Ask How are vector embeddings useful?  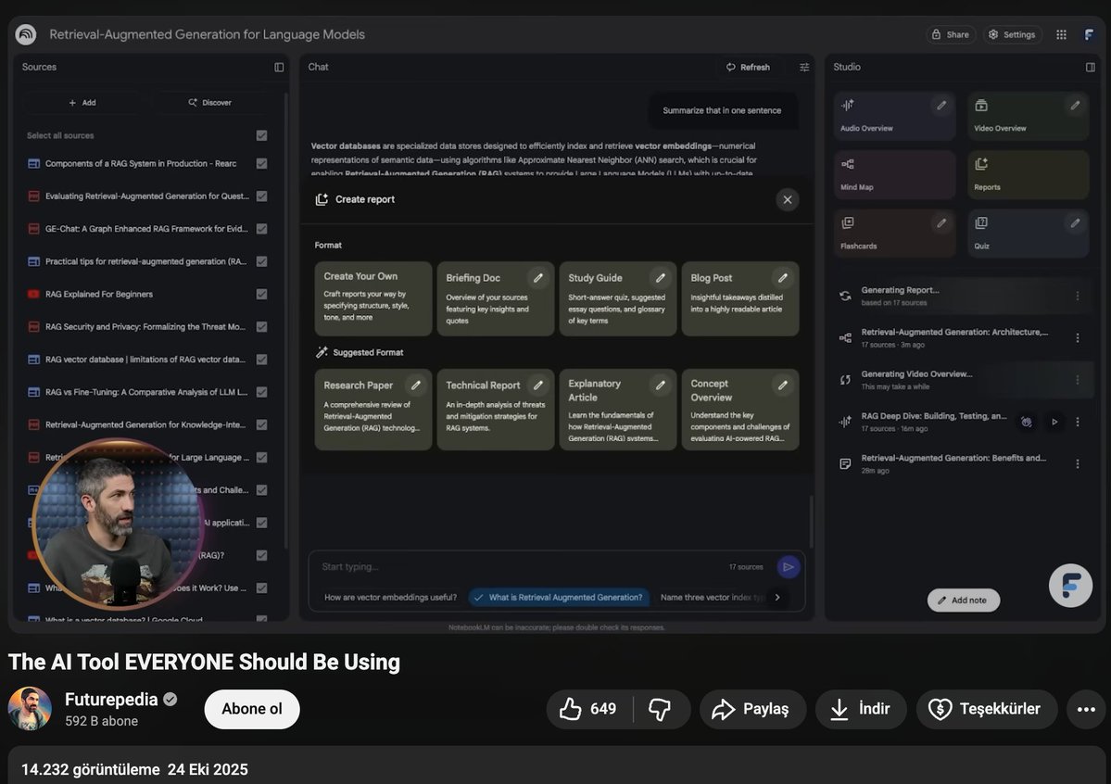(390, 598)
